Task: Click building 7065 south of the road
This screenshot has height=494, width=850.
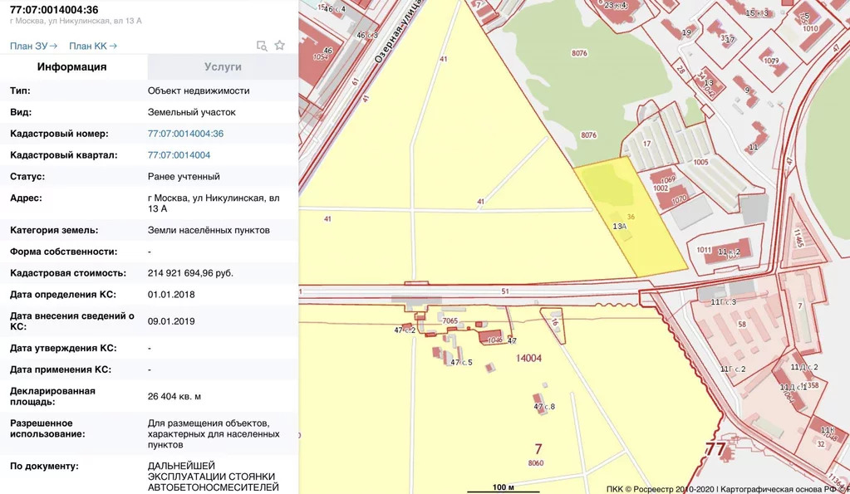Action: pyautogui.click(x=450, y=320)
